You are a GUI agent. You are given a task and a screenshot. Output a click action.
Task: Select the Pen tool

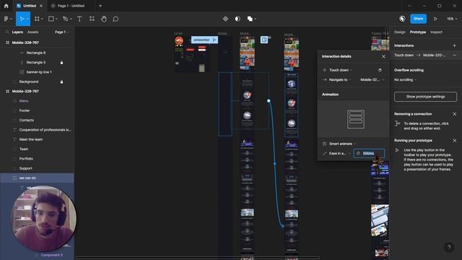[66, 19]
